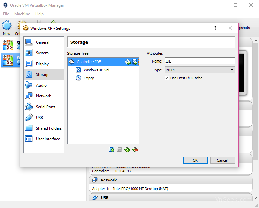Confirm settings with OK button
Viewport: 259px width, 208px height.
click(195, 160)
